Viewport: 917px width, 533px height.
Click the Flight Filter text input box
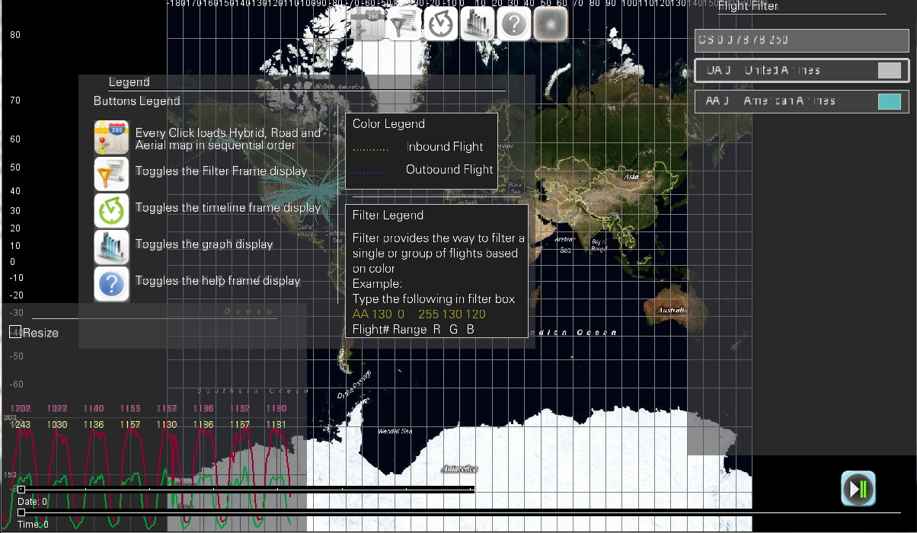(x=801, y=40)
